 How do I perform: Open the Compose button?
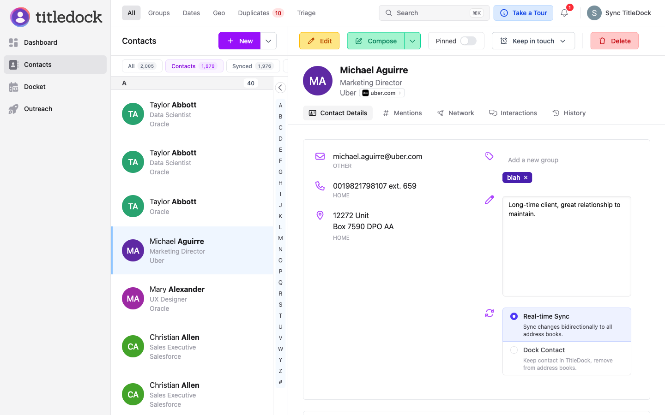tap(376, 41)
